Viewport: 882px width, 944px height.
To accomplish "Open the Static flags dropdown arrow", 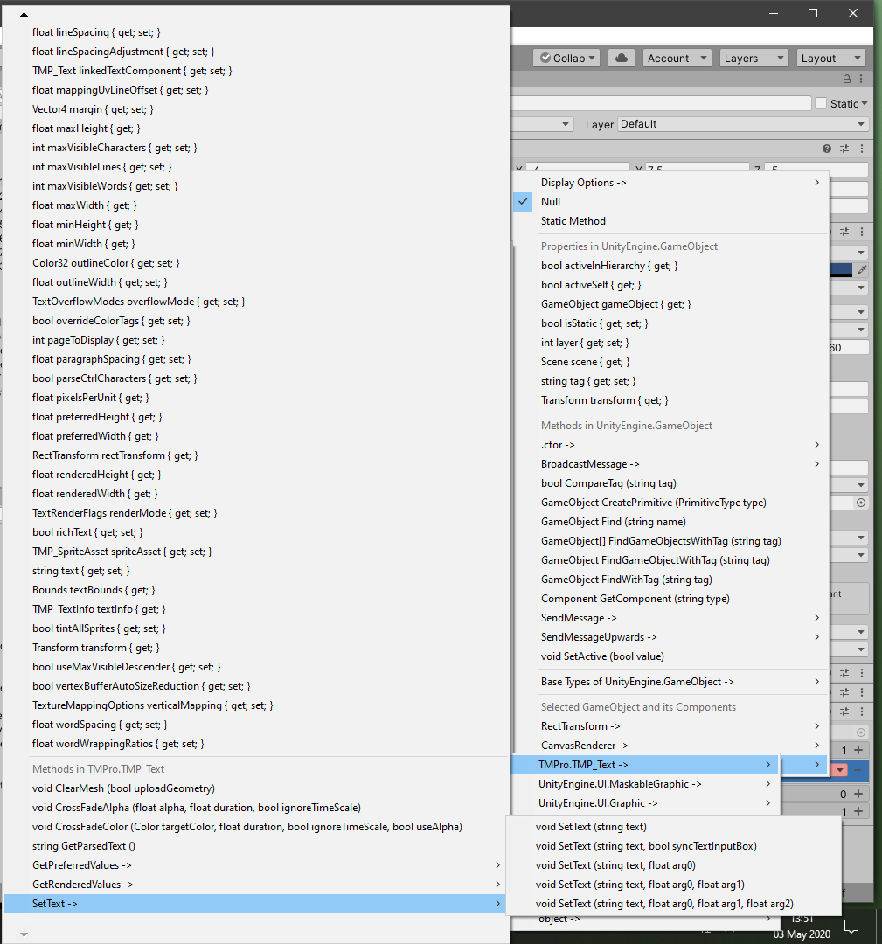I will click(x=865, y=103).
